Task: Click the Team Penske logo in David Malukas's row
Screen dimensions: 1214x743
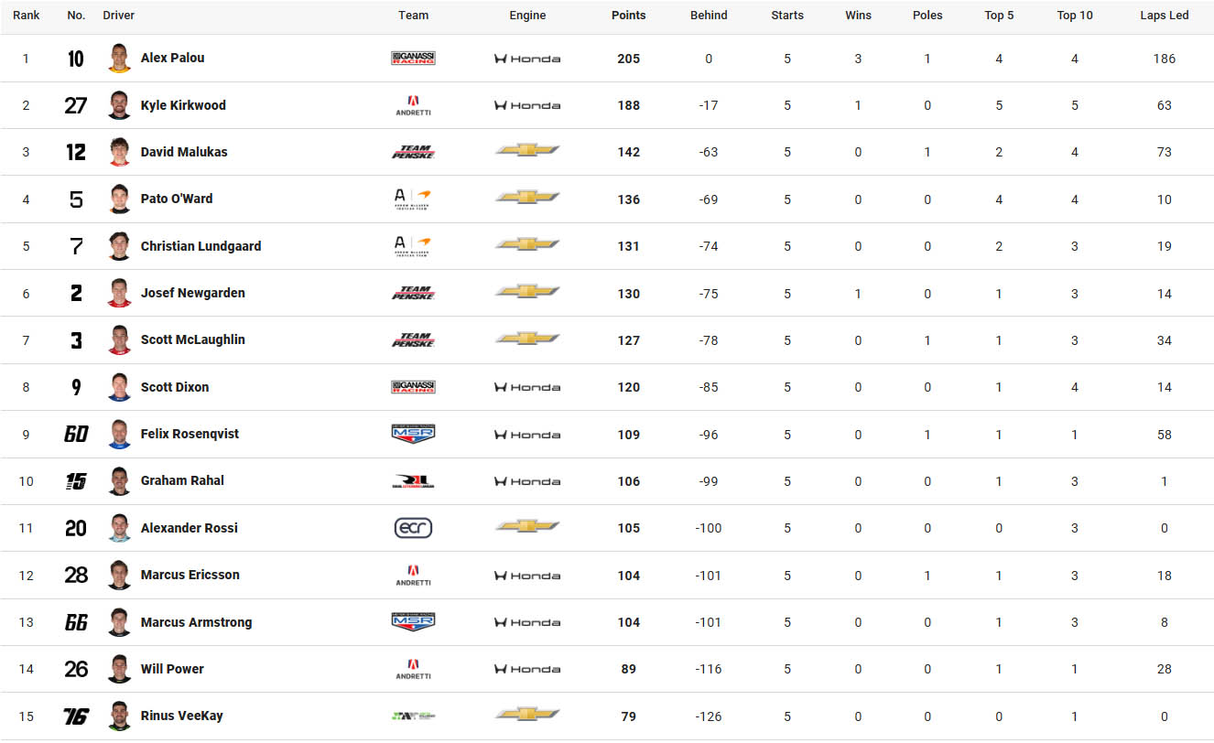Action: pos(413,152)
